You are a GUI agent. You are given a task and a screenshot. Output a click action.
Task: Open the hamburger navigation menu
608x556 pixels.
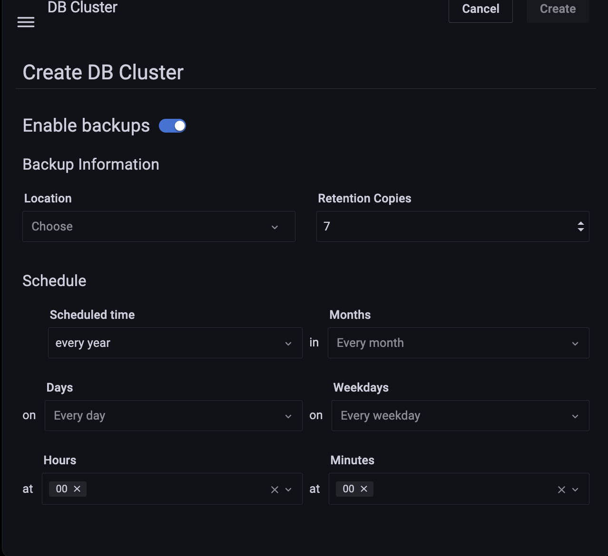pos(26,22)
